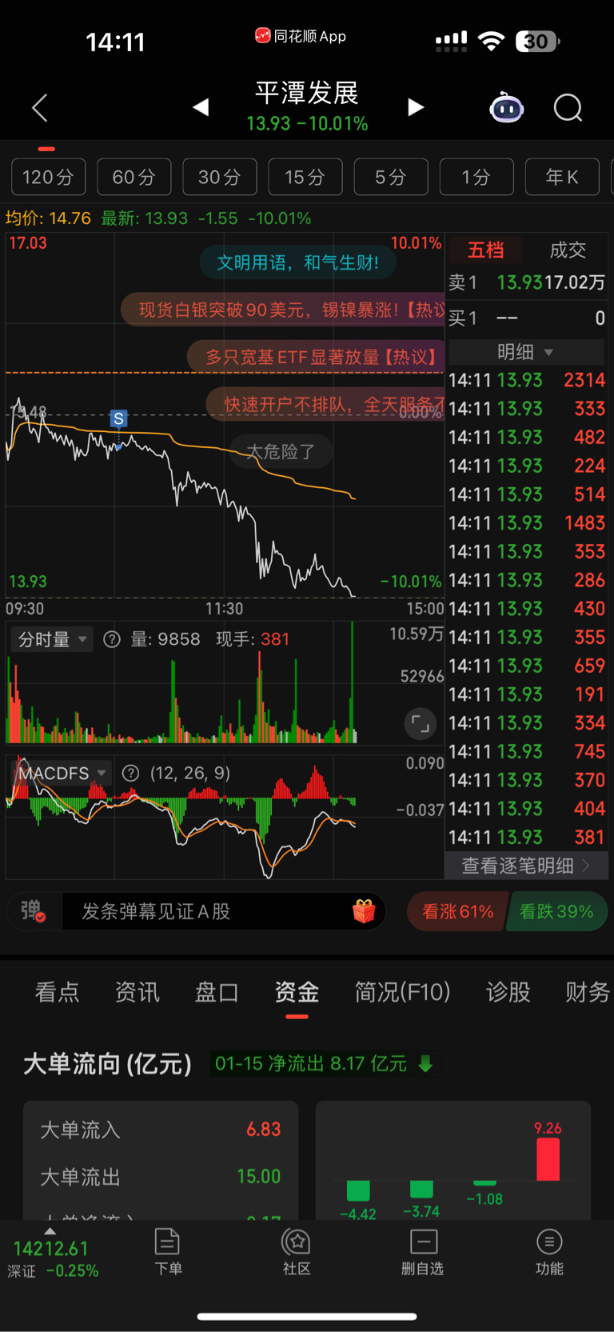Viewport: 614px width, 1332px height.
Task: Open the 简况(F10) tab
Action: (402, 993)
